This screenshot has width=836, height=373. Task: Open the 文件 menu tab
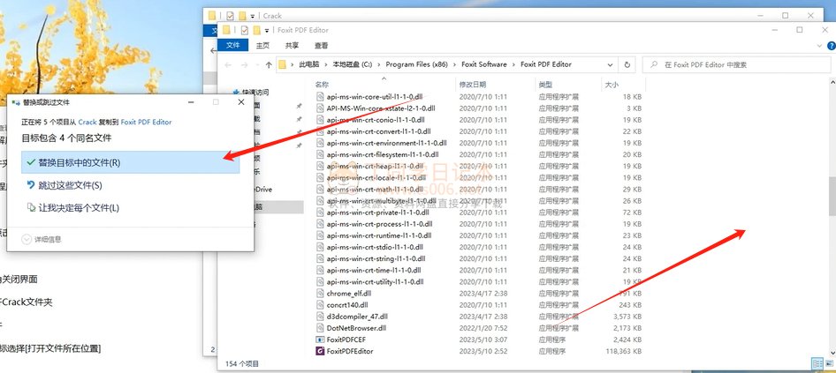point(233,46)
